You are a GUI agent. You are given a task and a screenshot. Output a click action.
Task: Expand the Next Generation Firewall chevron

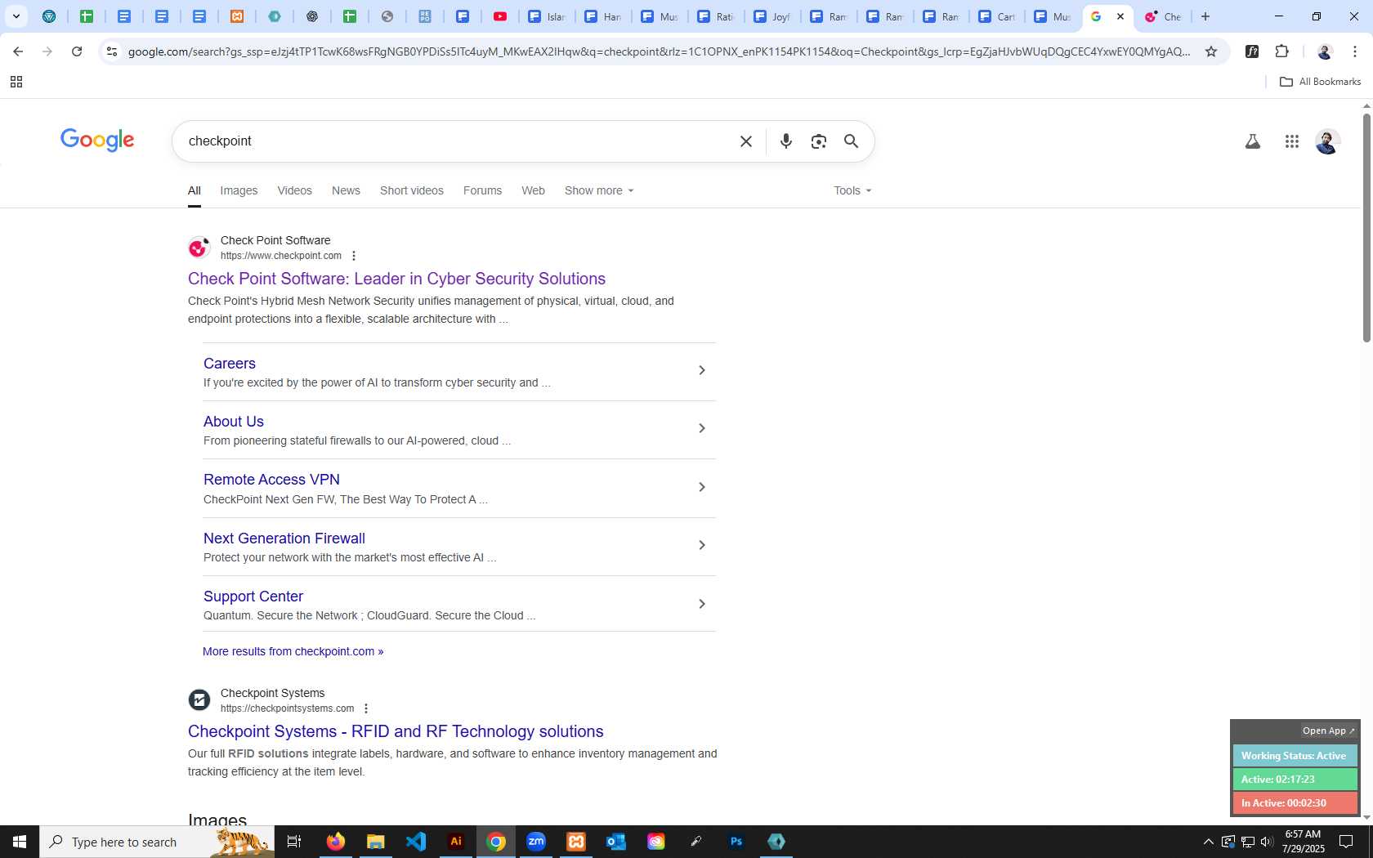pyautogui.click(x=701, y=545)
